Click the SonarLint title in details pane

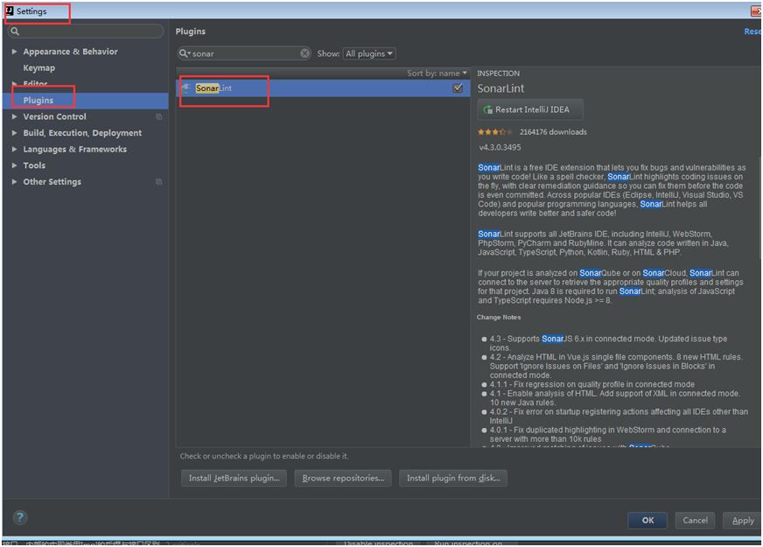[x=500, y=88]
